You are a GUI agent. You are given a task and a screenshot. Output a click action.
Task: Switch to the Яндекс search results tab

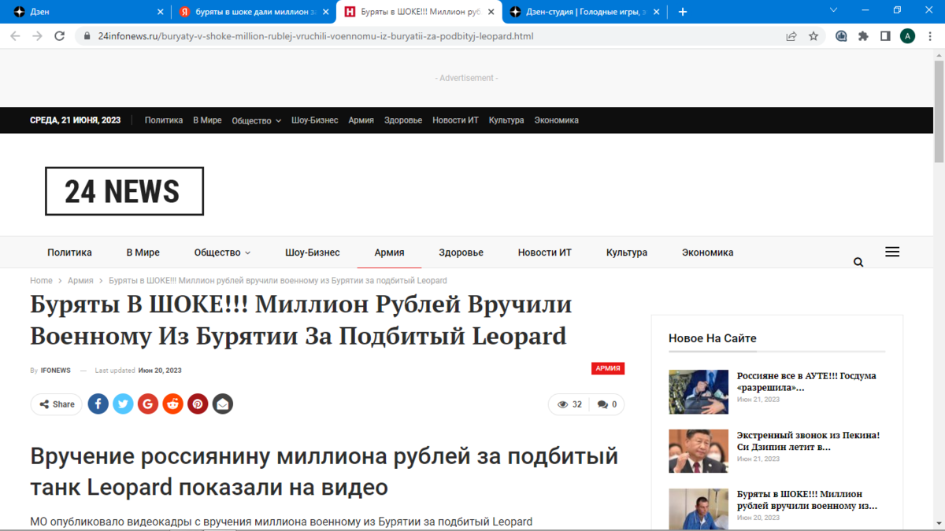point(254,12)
